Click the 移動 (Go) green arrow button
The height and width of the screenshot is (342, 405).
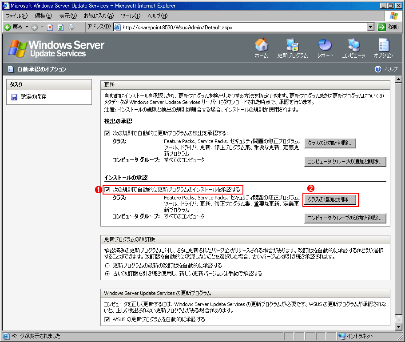tap(382, 27)
